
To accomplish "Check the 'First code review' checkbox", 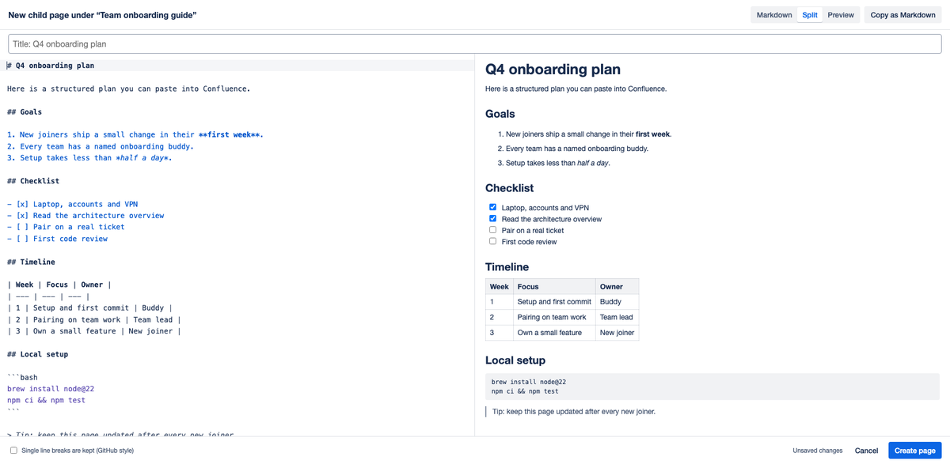I will [x=492, y=241].
